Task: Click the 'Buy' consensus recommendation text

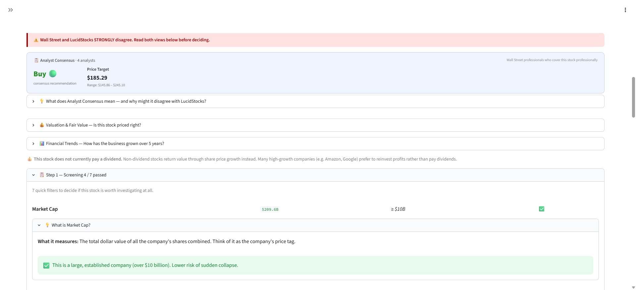Action: [40, 74]
